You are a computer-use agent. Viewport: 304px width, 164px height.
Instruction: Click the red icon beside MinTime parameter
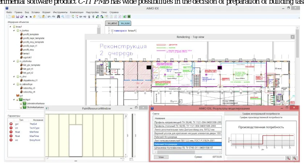tap(11, 132)
